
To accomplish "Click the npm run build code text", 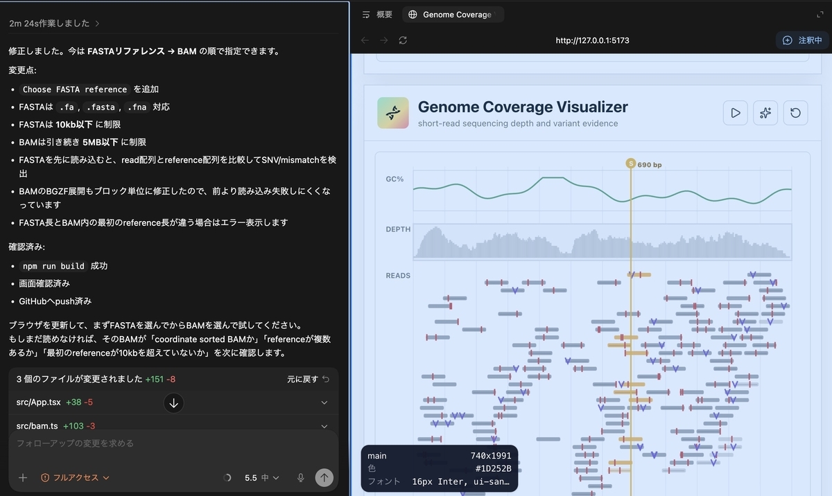I will (x=53, y=266).
